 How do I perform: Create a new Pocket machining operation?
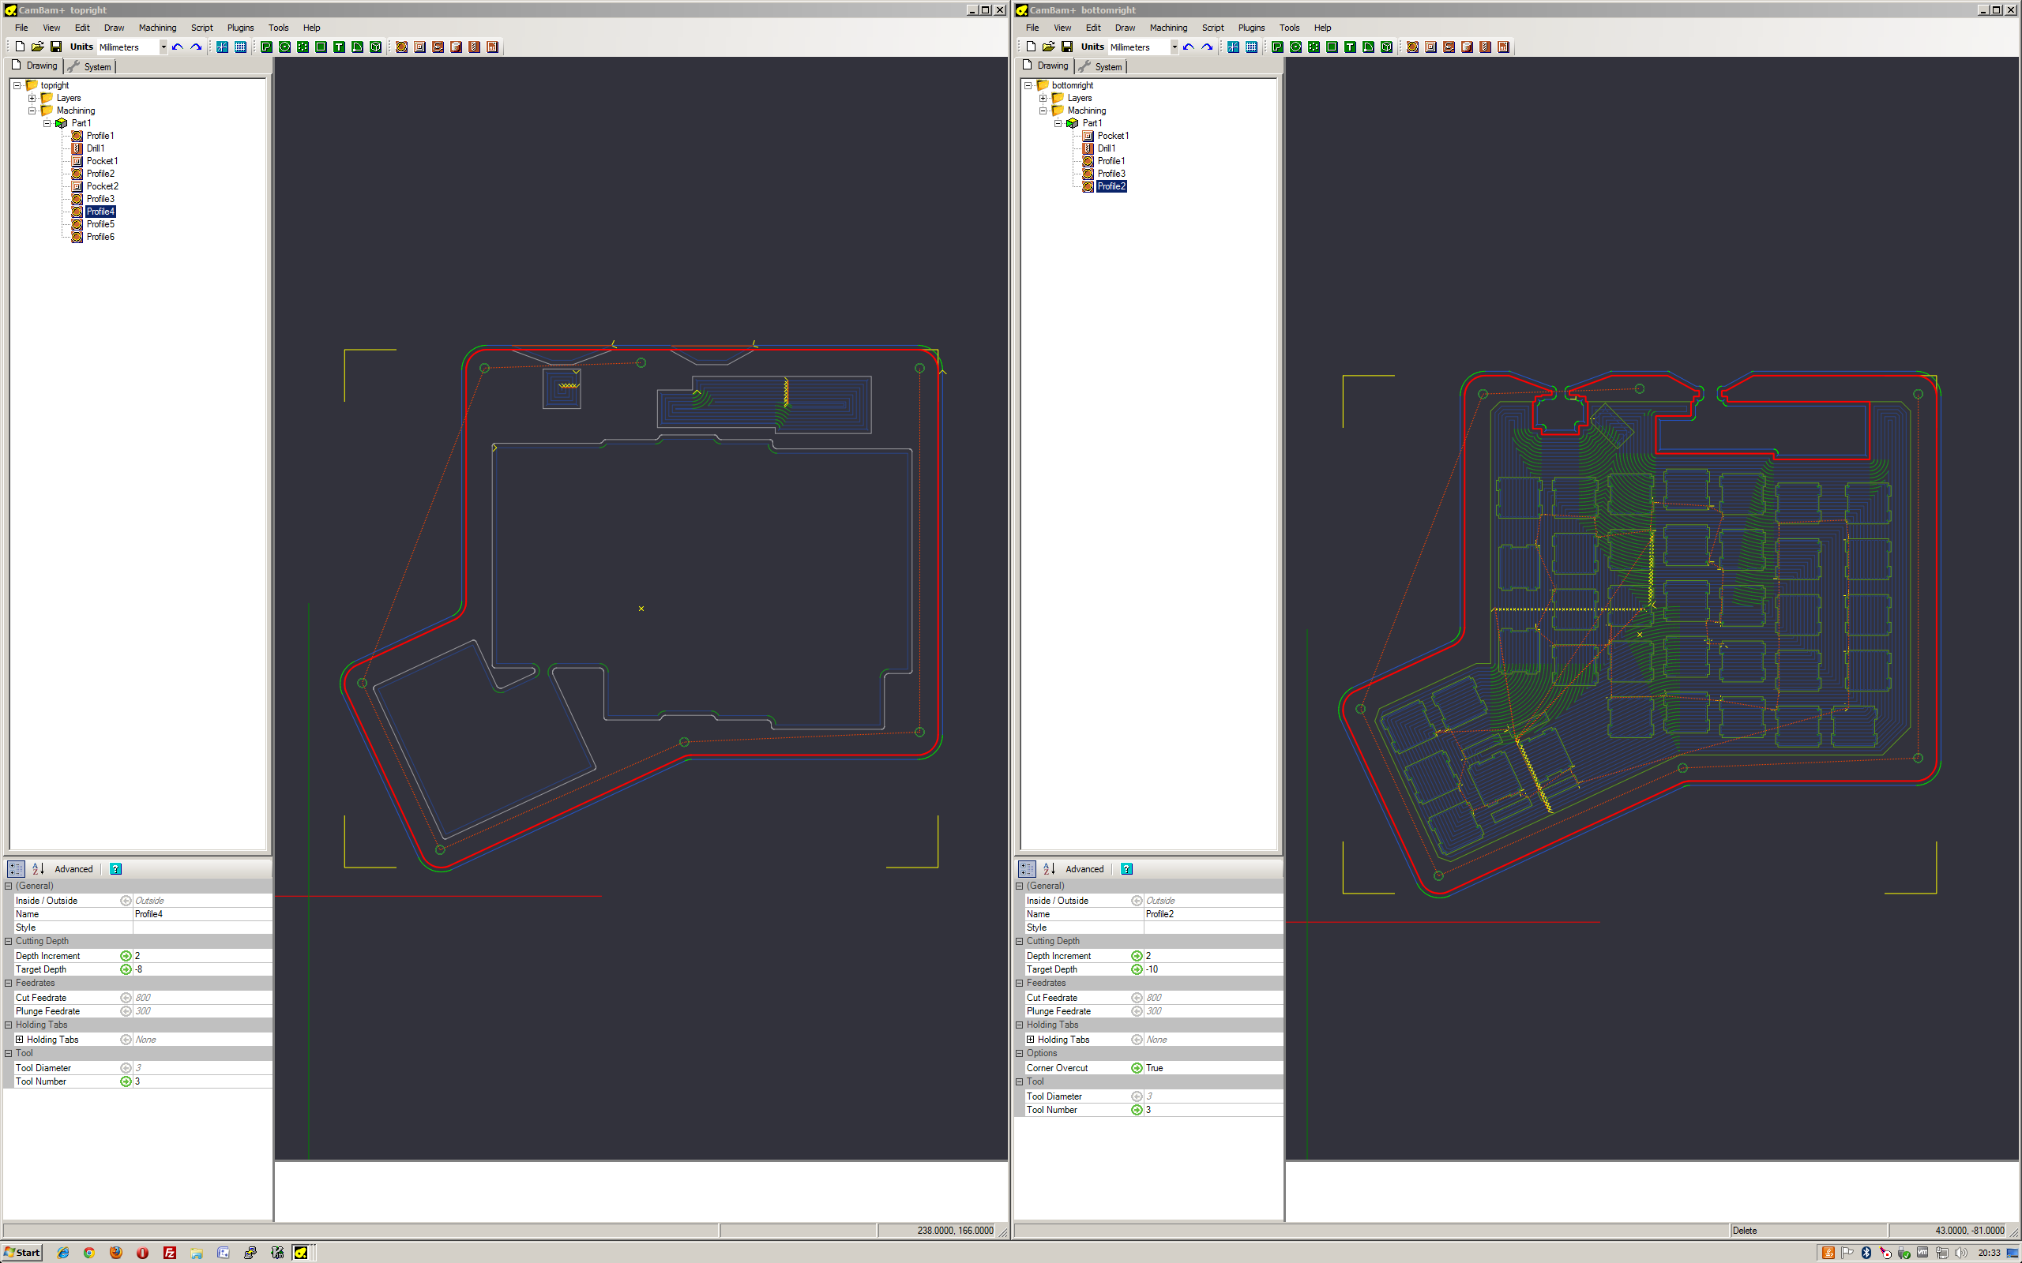pyautogui.click(x=419, y=47)
